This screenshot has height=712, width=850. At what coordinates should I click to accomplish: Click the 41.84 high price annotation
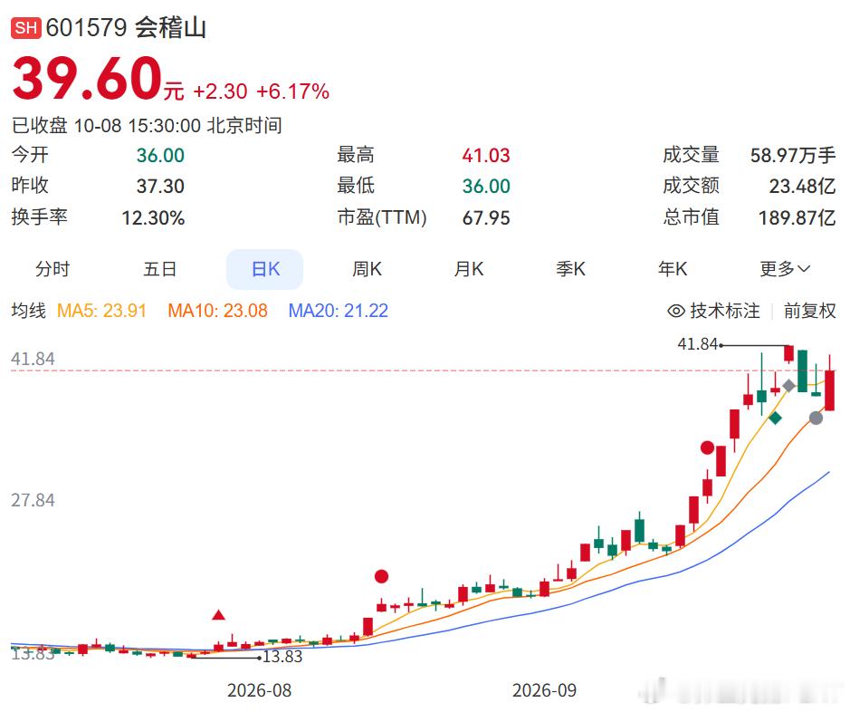pos(698,344)
